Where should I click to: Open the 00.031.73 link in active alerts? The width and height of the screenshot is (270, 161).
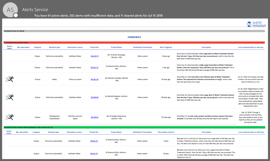pyautogui.click(x=95, y=67)
